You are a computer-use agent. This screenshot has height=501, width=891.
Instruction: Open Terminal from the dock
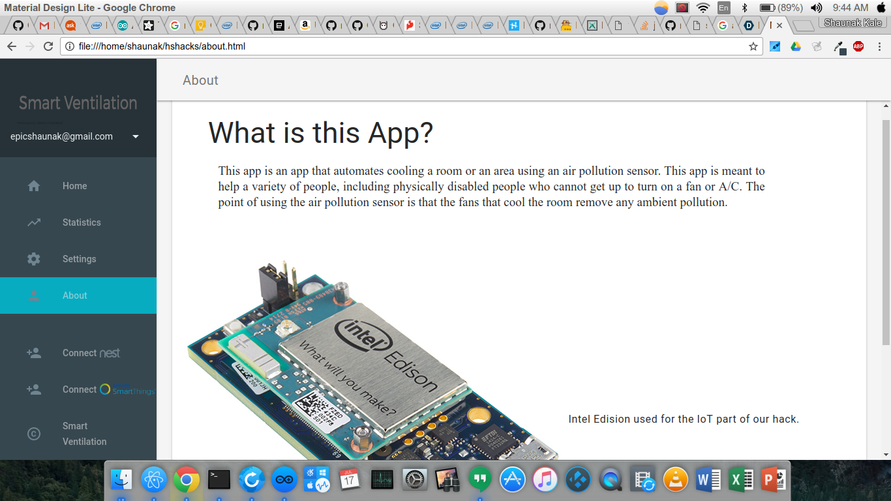coord(219,481)
